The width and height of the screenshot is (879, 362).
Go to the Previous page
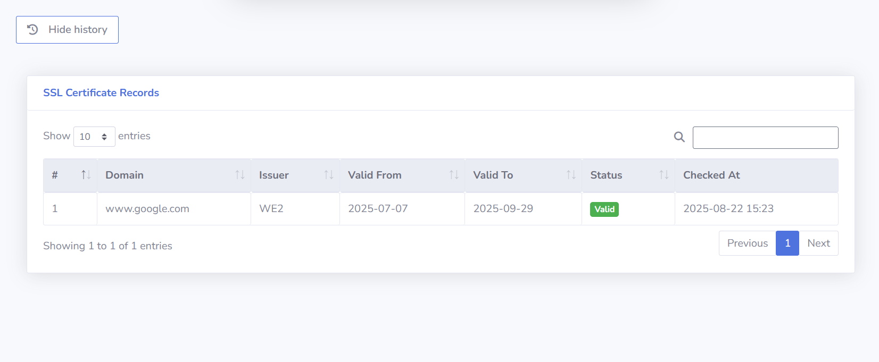pyautogui.click(x=747, y=243)
